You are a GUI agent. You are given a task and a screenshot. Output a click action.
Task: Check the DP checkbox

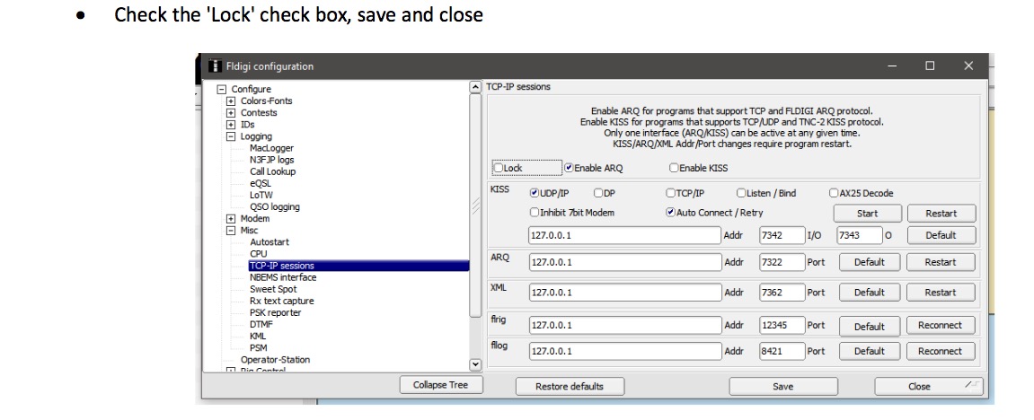(x=598, y=193)
